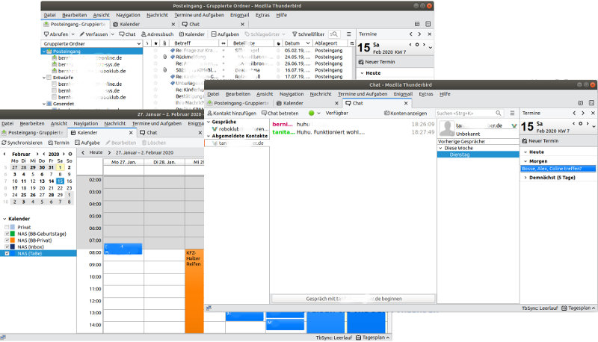Viewport: 598px width, 342px height.
Task: Open Enigmail menu in mail window
Action: click(239, 15)
